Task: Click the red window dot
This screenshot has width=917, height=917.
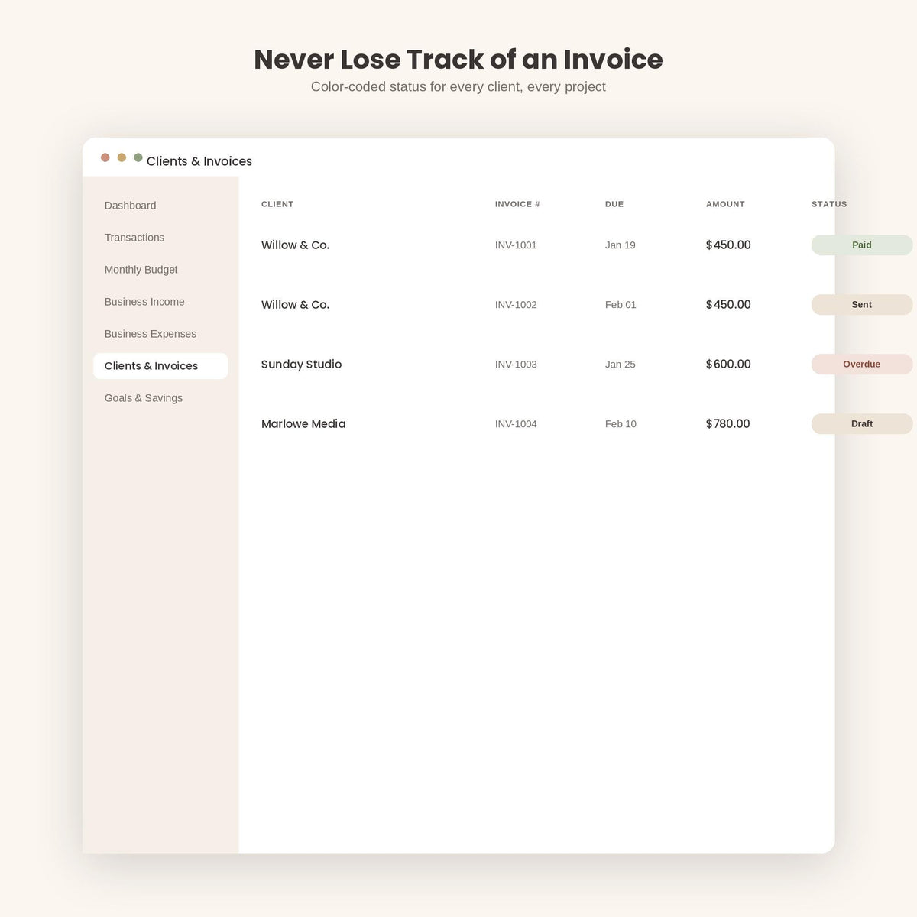Action: pyautogui.click(x=105, y=157)
